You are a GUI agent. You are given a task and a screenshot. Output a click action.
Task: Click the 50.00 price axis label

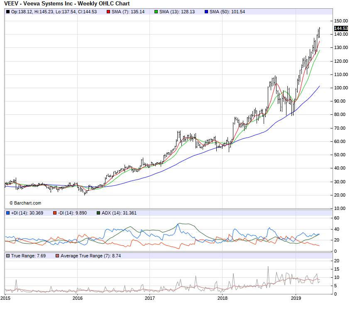pyautogui.click(x=340, y=155)
